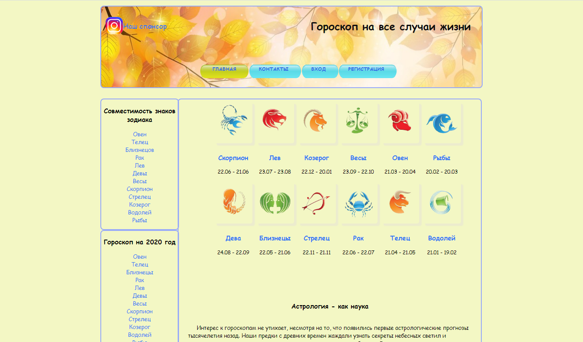Select the red Aries ram icon
The image size is (583, 342).
400,120
